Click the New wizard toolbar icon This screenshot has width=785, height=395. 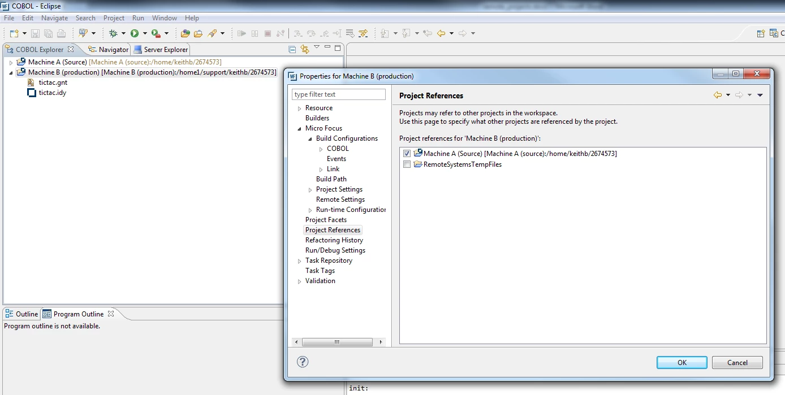15,33
